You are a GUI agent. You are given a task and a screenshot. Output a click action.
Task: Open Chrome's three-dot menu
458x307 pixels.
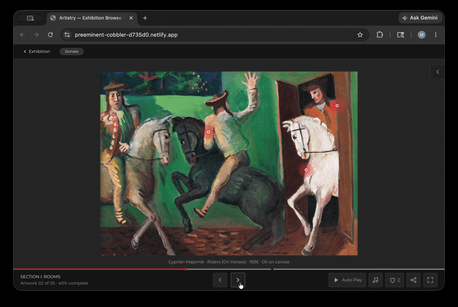tap(436, 35)
